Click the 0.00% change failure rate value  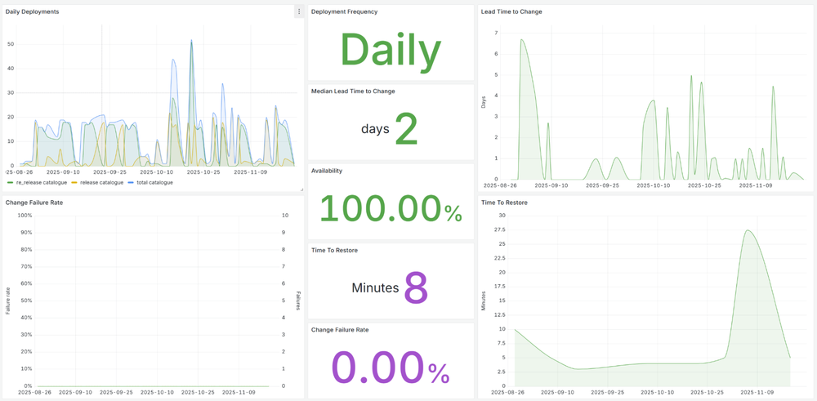[391, 368]
